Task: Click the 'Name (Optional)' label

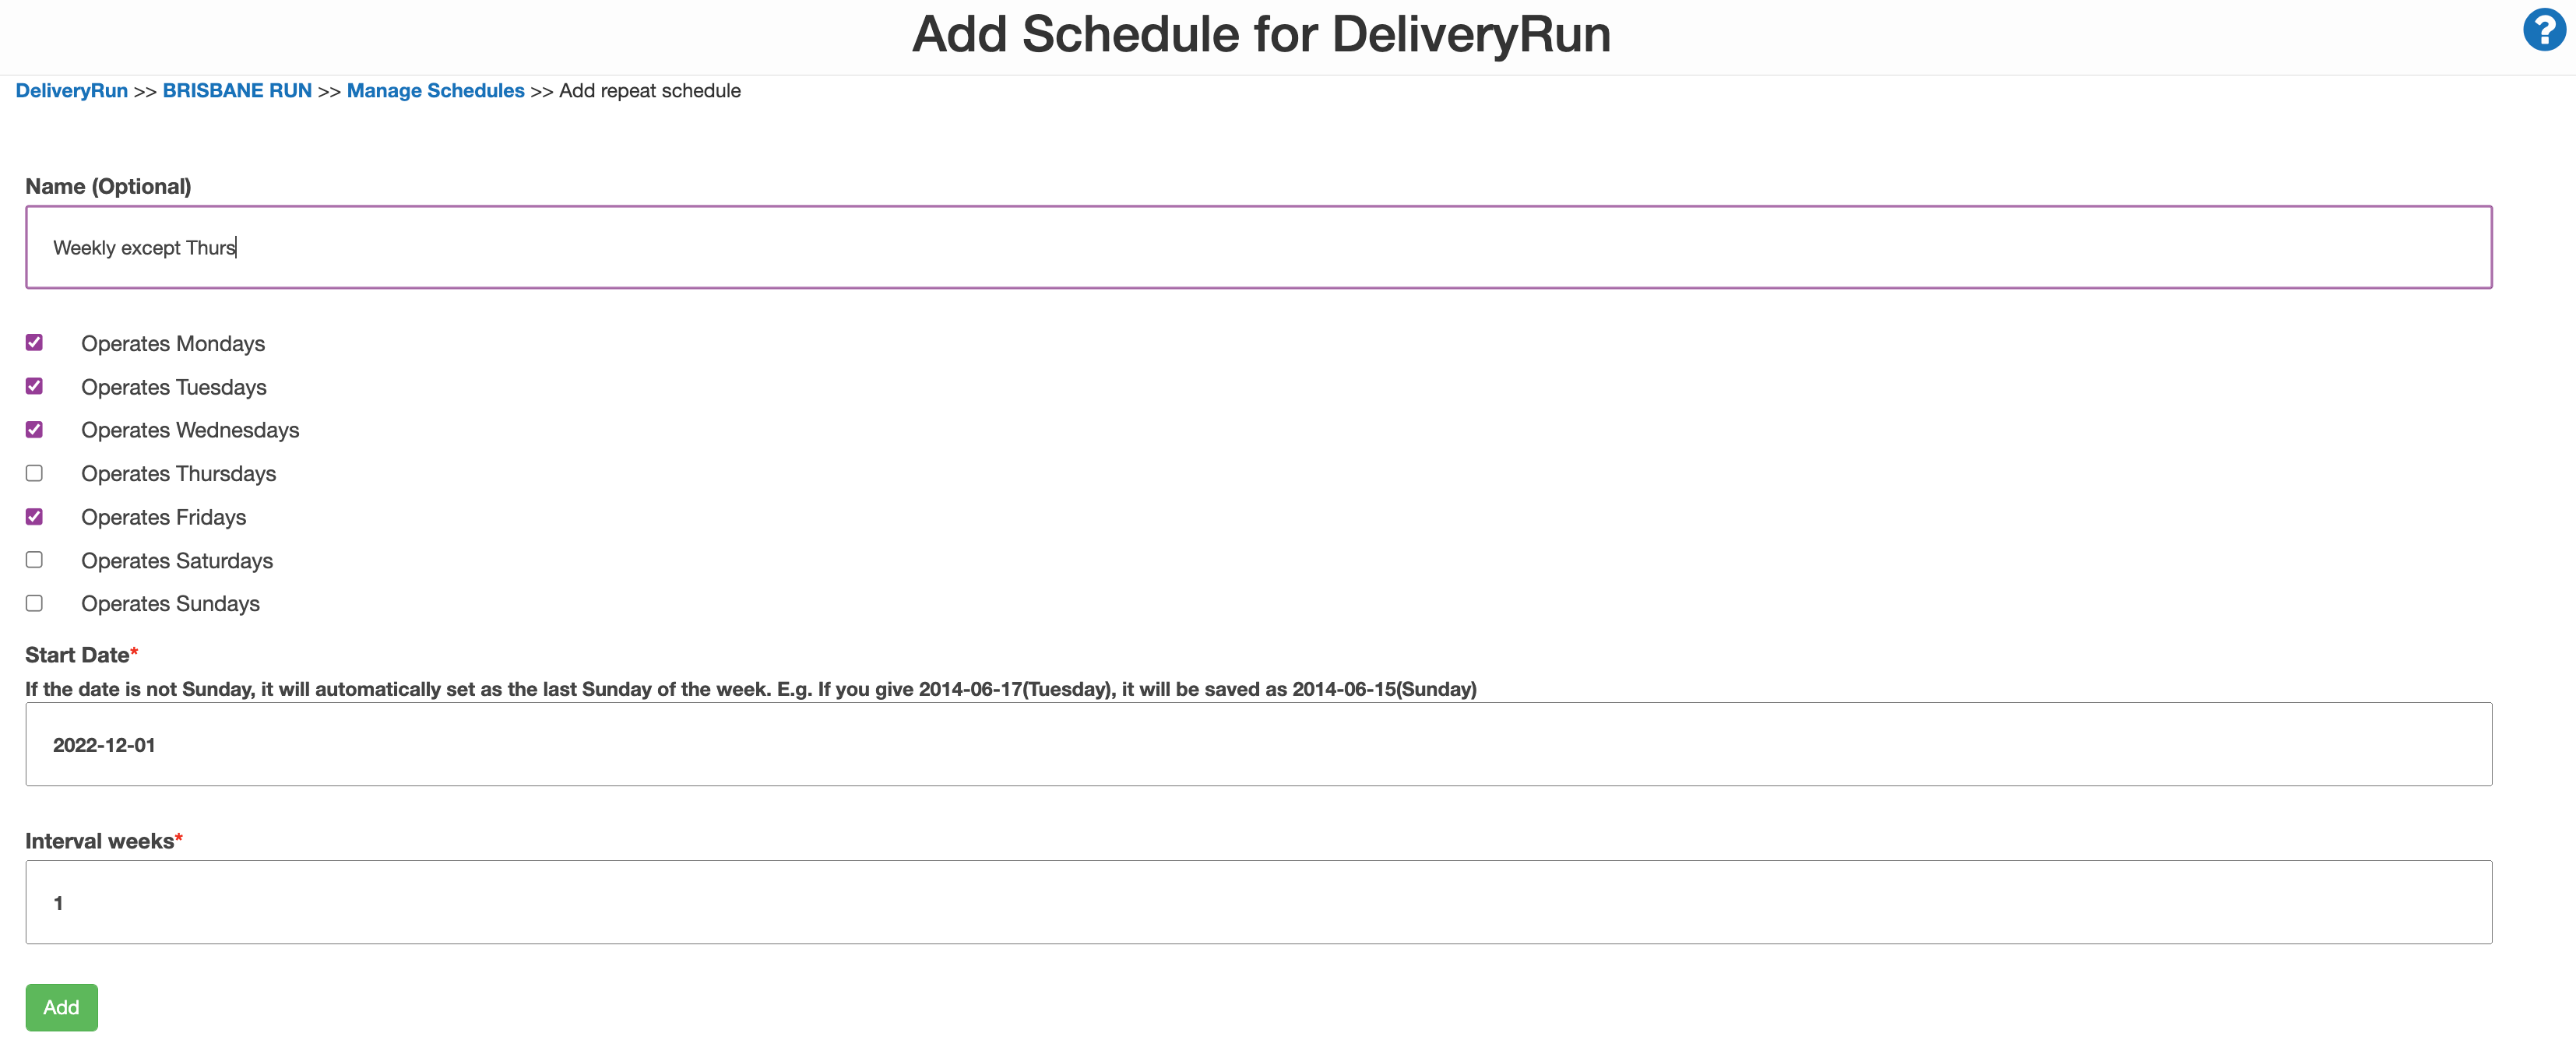Action: click(107, 186)
